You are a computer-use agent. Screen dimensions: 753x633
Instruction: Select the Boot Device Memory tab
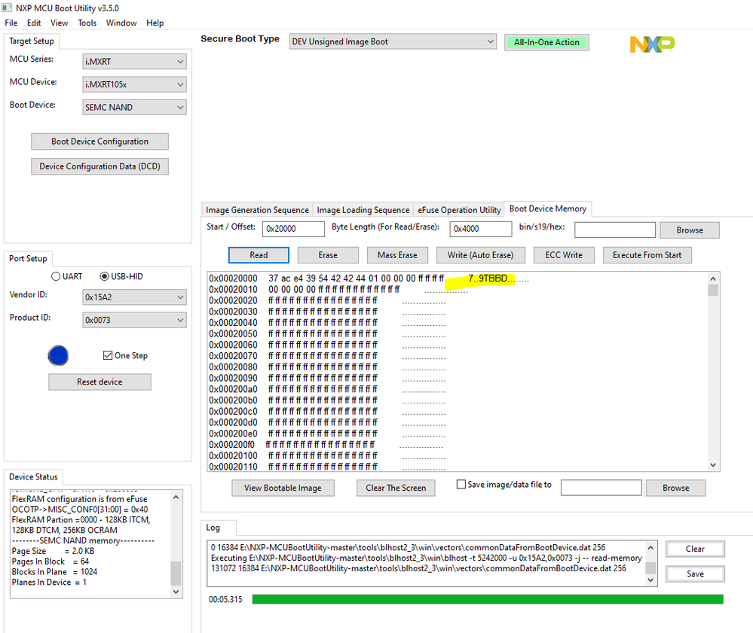click(x=548, y=208)
